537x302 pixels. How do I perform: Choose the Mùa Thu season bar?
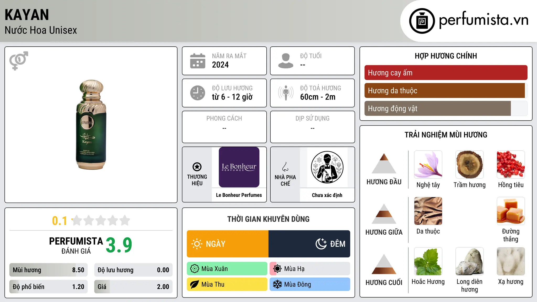(x=227, y=284)
